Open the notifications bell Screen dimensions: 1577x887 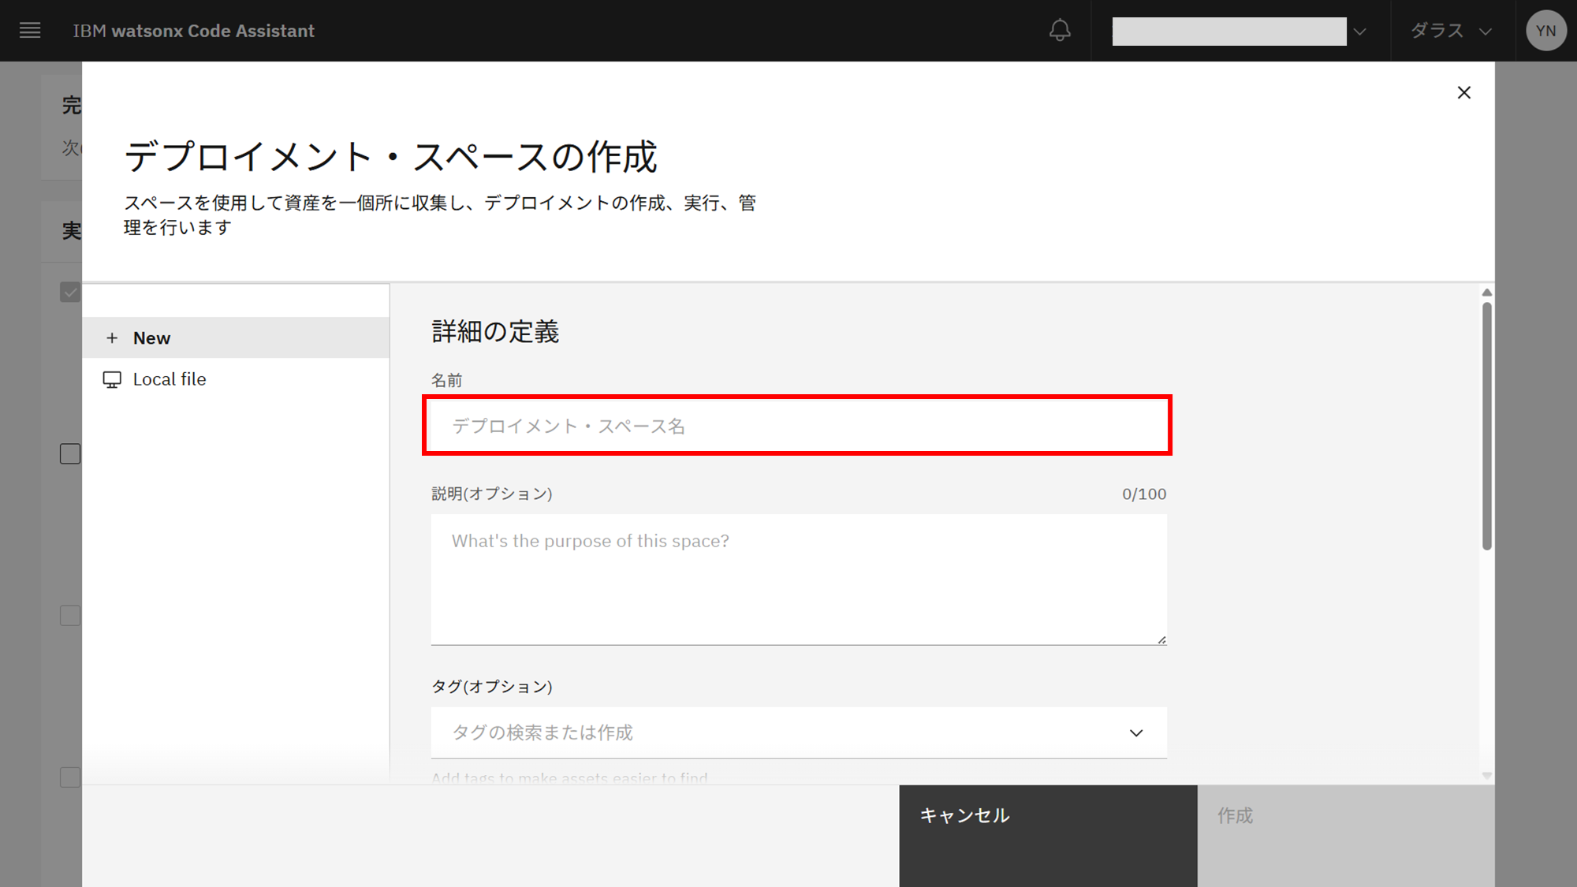click(x=1060, y=31)
